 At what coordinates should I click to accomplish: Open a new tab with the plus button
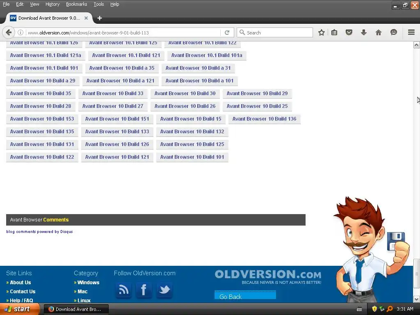click(100, 18)
